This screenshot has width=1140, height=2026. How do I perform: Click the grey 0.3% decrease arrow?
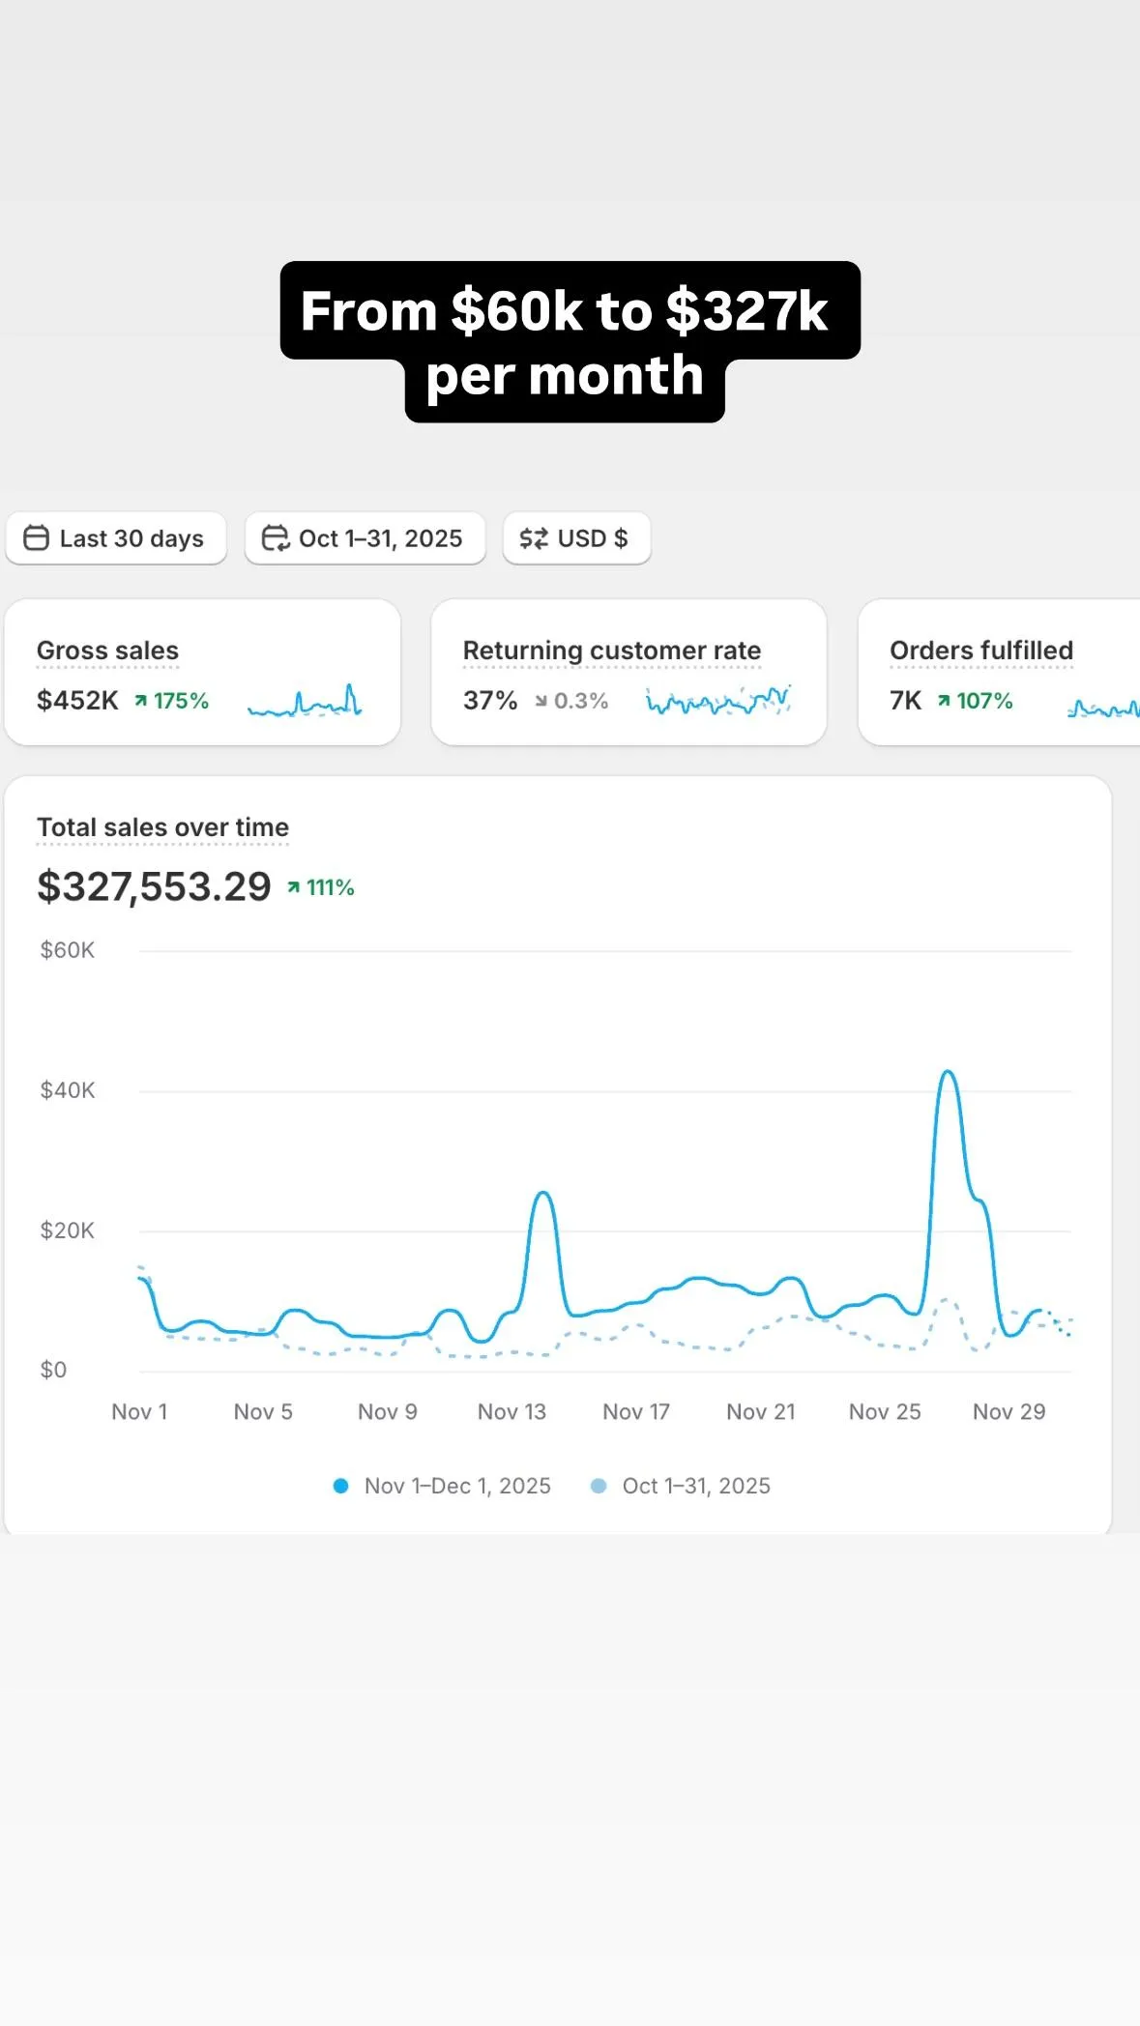(x=541, y=701)
